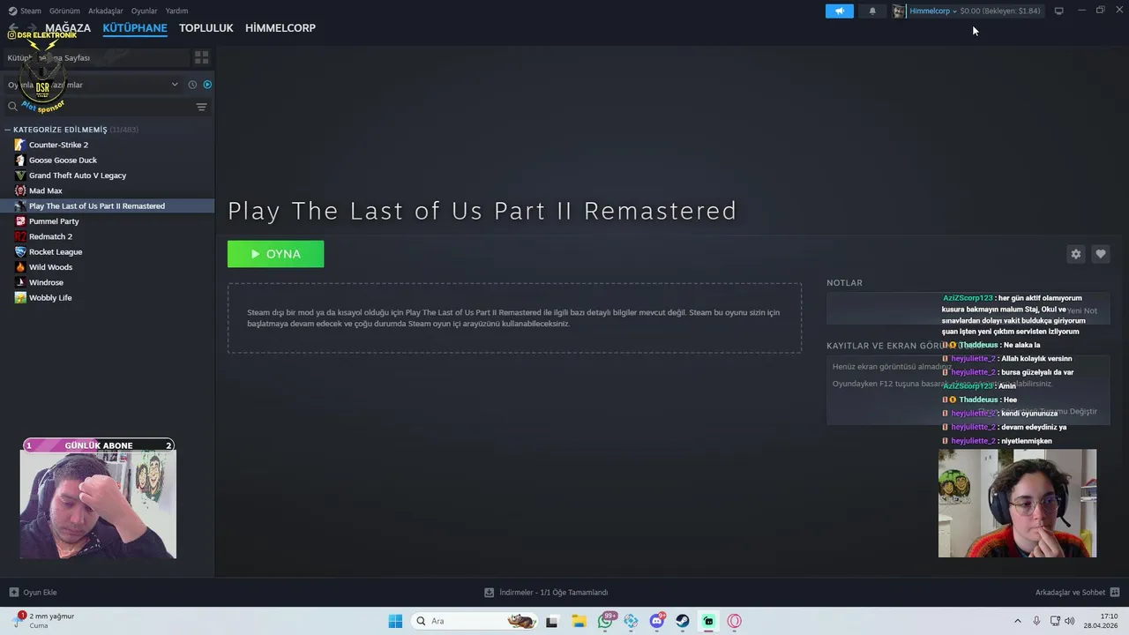Click the microphone tray icon

(1036, 621)
